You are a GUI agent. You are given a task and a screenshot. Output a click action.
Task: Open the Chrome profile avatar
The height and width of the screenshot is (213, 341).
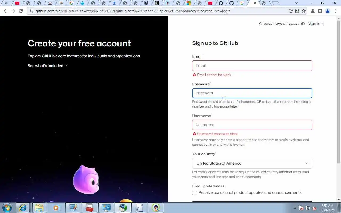click(328, 11)
